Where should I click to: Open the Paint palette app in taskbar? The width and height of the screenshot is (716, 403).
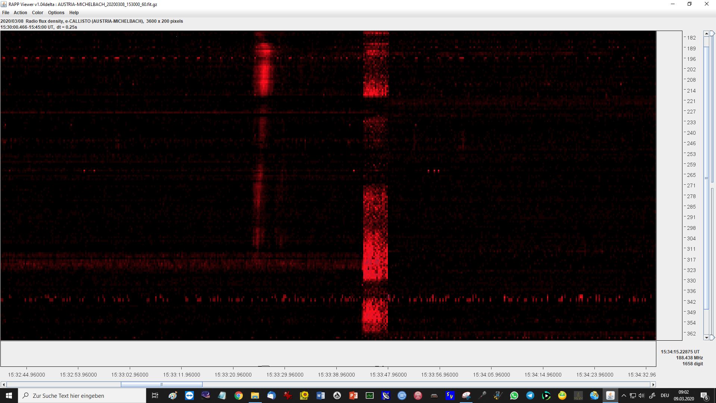click(173, 396)
